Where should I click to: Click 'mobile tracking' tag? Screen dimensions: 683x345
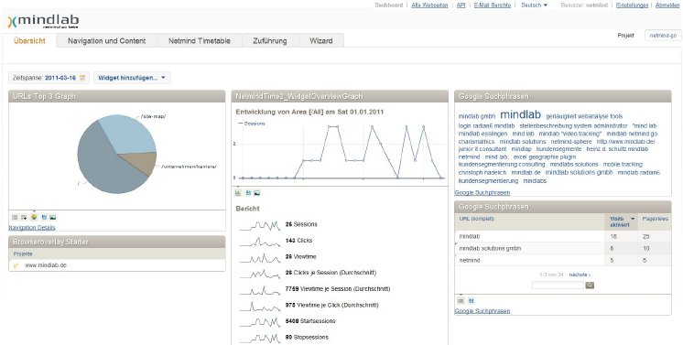[x=623, y=165]
